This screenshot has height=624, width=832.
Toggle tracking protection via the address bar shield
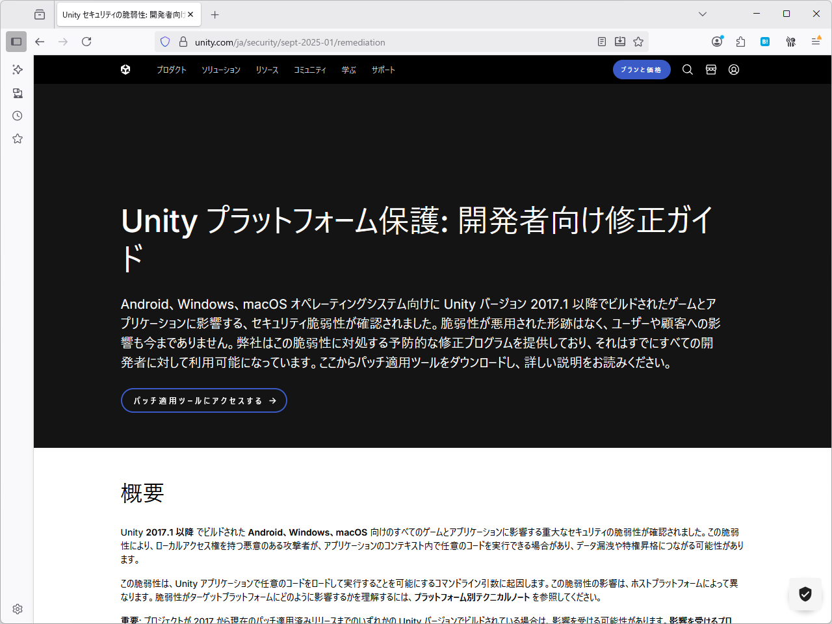click(x=164, y=41)
